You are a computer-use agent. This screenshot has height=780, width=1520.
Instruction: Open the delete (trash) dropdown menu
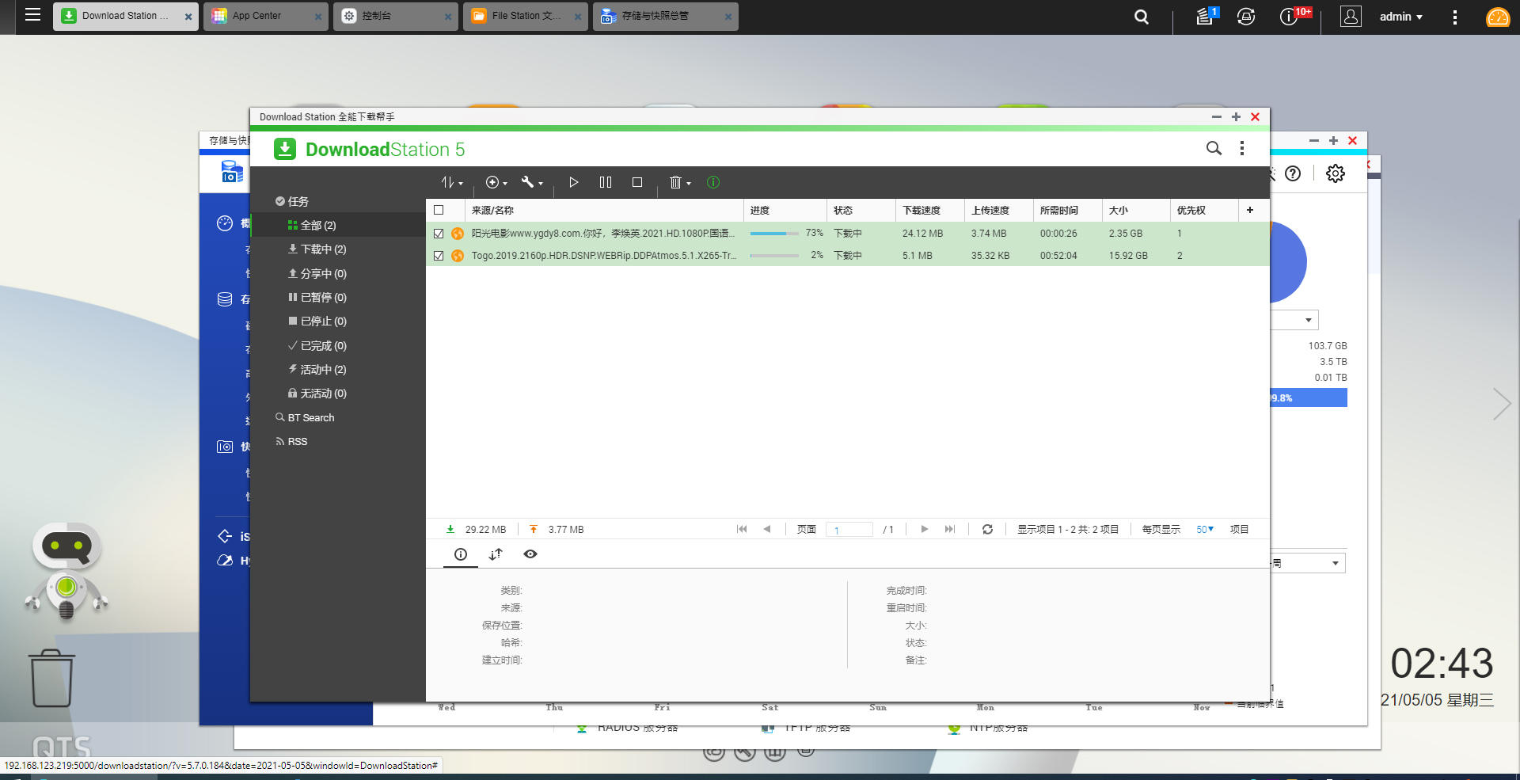click(679, 182)
